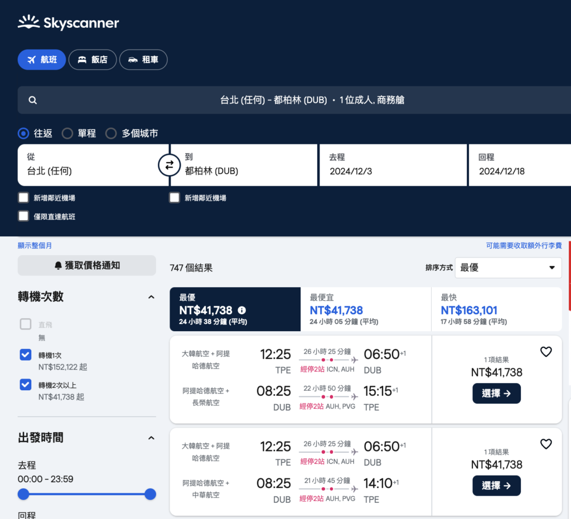
Task: Click 747 個結果 text
Action: [191, 268]
